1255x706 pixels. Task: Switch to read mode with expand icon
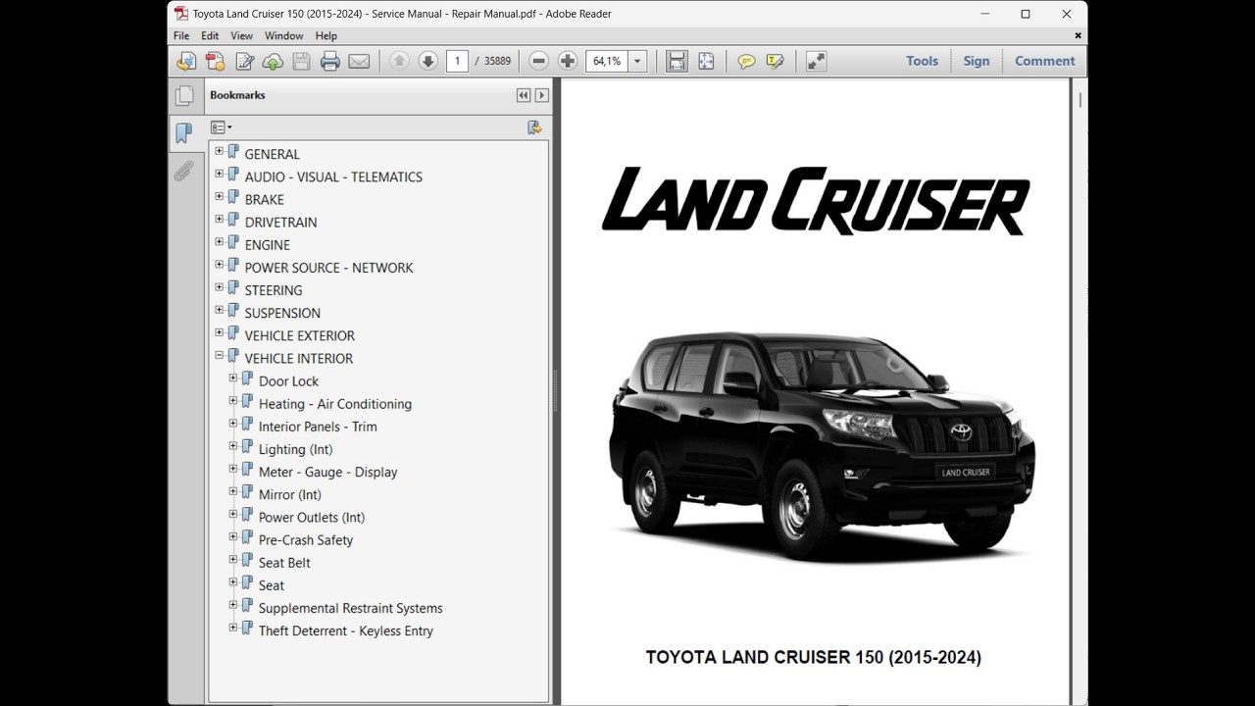(x=816, y=61)
